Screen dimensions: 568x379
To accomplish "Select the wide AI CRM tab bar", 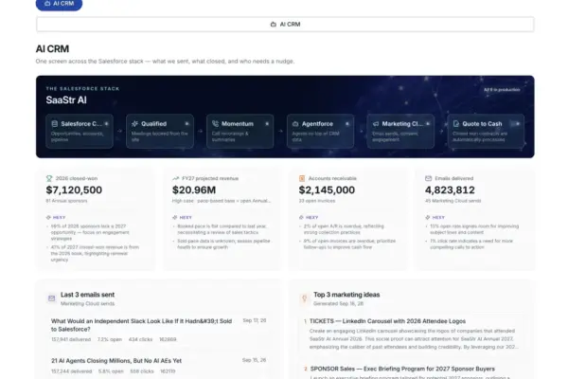I will pyautogui.click(x=285, y=25).
